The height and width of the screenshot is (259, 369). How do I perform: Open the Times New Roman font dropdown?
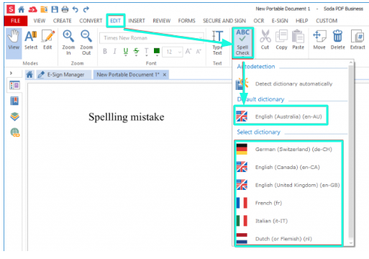[x=152, y=38]
